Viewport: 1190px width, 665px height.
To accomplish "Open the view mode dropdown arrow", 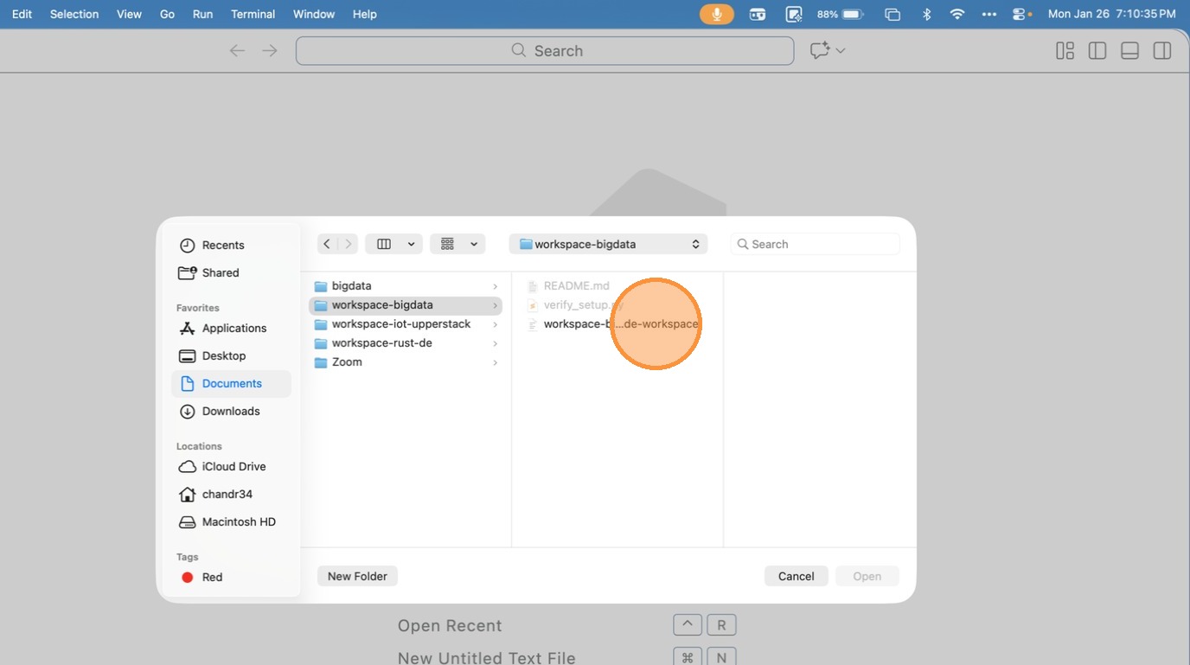I will pos(412,244).
